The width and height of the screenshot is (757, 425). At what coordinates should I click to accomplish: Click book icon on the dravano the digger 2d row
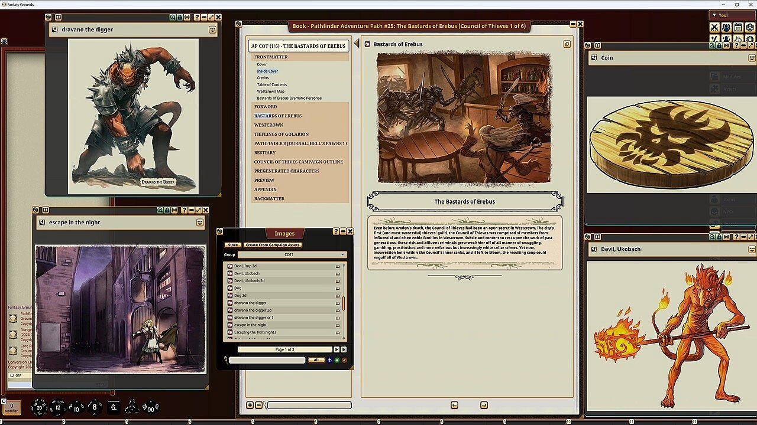(338, 310)
